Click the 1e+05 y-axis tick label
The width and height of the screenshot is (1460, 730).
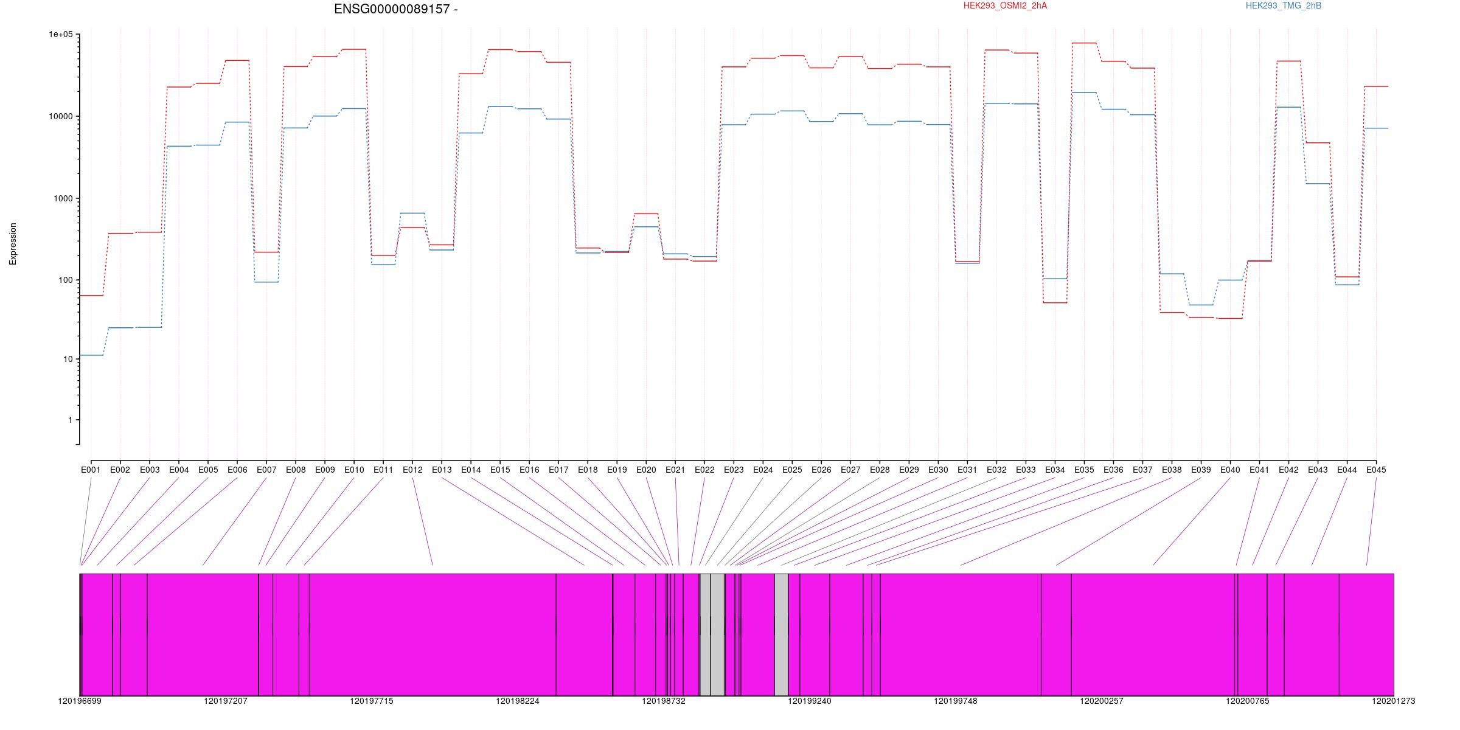(60, 35)
